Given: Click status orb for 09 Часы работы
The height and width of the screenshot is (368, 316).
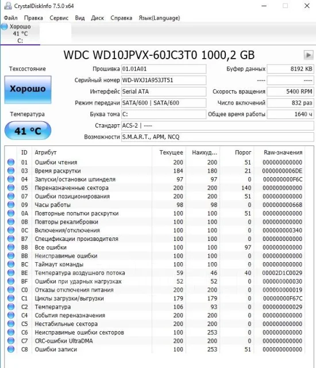Looking at the screenshot, I should [11, 205].
